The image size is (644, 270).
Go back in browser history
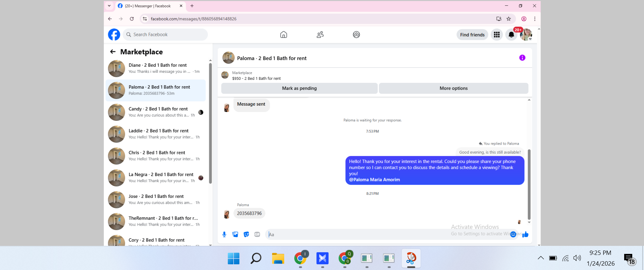[110, 19]
